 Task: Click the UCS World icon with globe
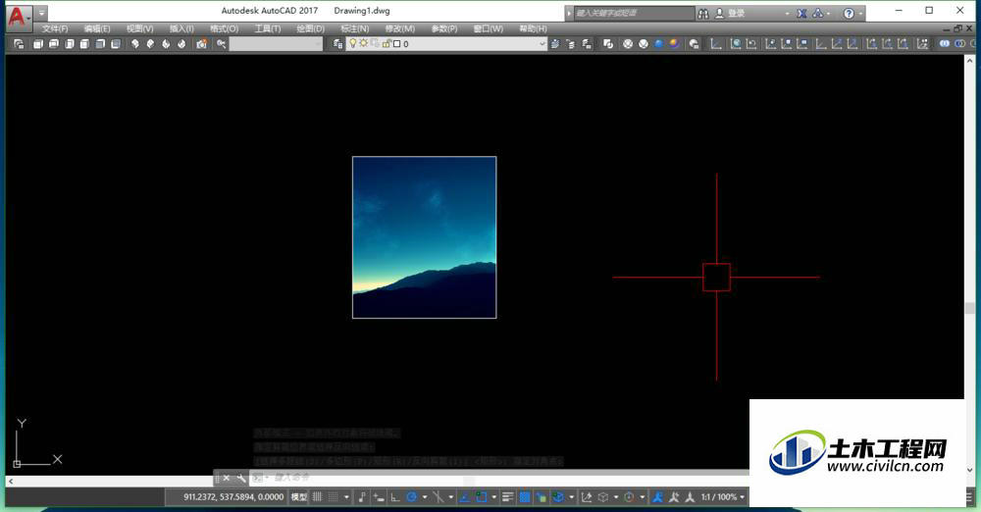(x=736, y=44)
